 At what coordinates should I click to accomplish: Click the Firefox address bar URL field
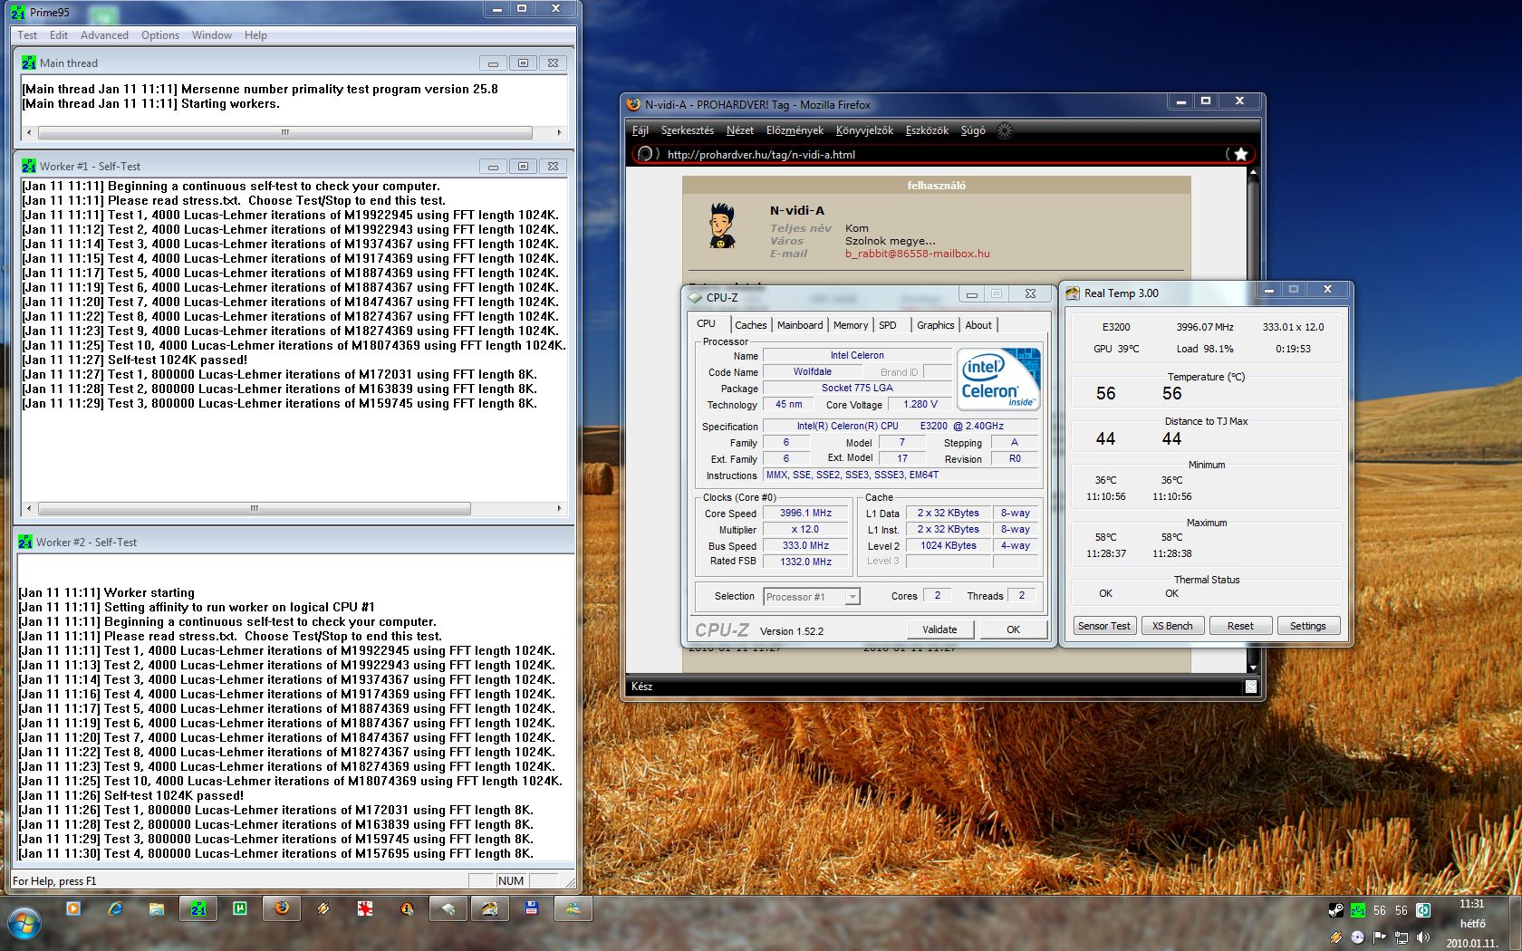[x=942, y=154]
